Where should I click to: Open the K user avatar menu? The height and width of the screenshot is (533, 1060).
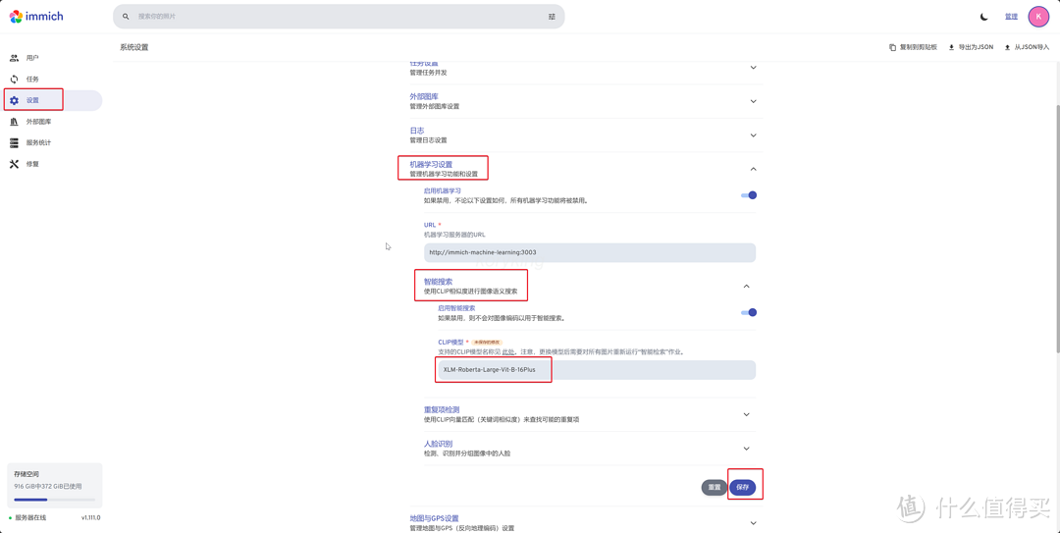[1038, 17]
